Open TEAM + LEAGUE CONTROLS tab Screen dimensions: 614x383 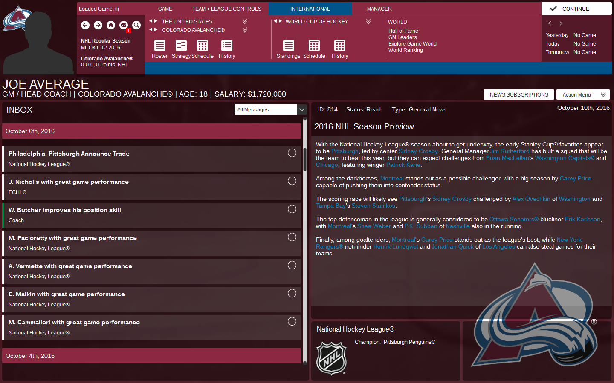227,9
